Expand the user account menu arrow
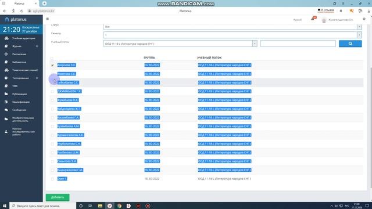372x209 pixels. point(364,19)
